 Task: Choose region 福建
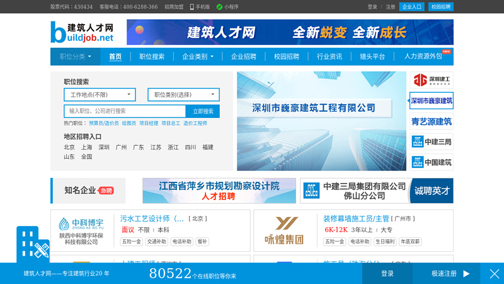pyautogui.click(x=208, y=147)
